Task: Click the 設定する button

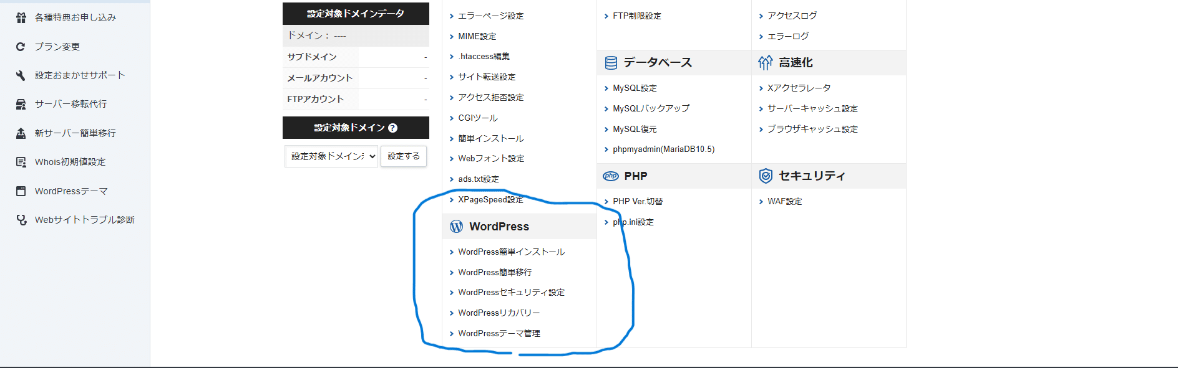Action: point(404,156)
